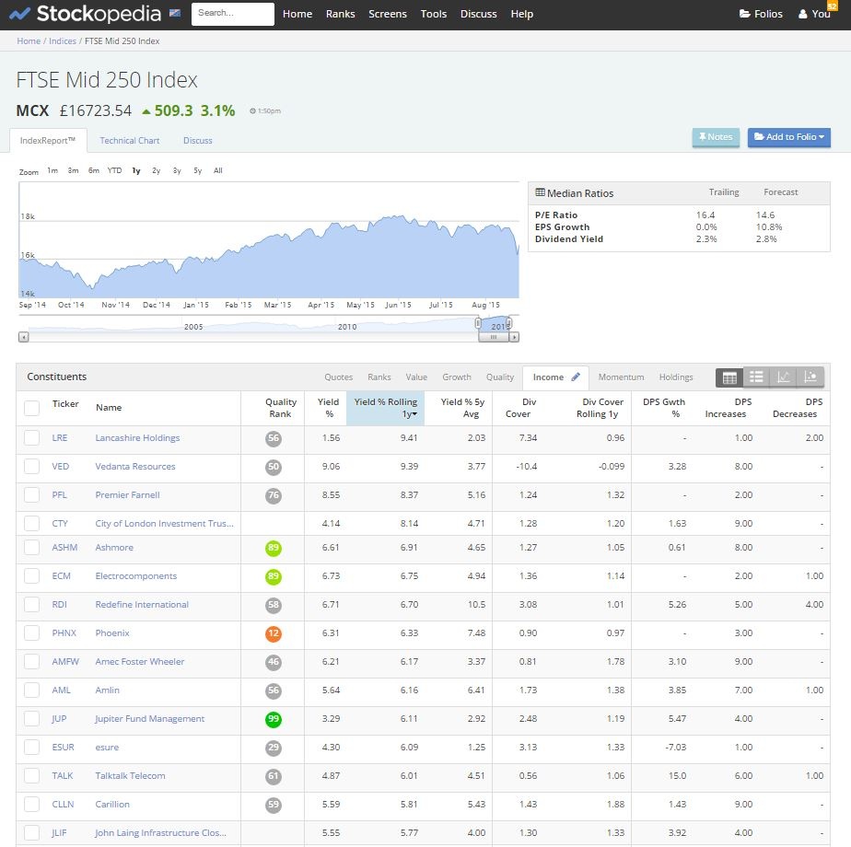This screenshot has height=847, width=851.
Task: Click Redefine International rank 58 badge
Action: (x=274, y=605)
